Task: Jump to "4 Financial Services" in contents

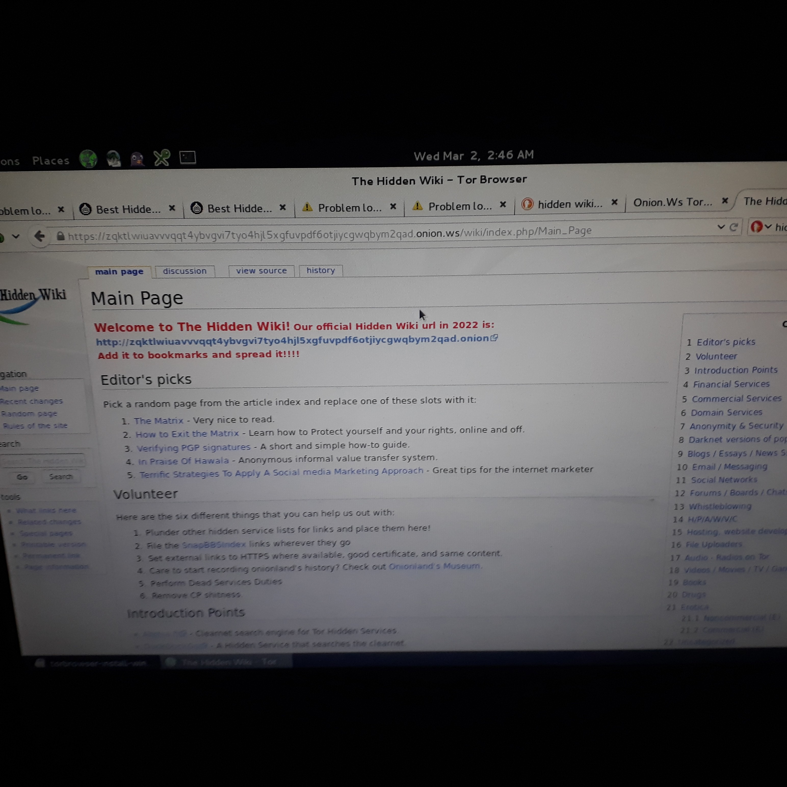Action: pyautogui.click(x=727, y=384)
